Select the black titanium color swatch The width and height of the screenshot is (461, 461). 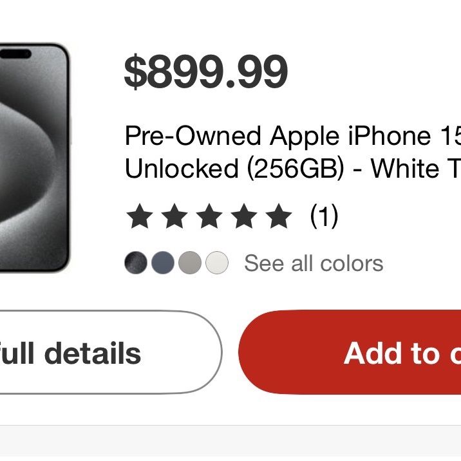click(x=136, y=263)
